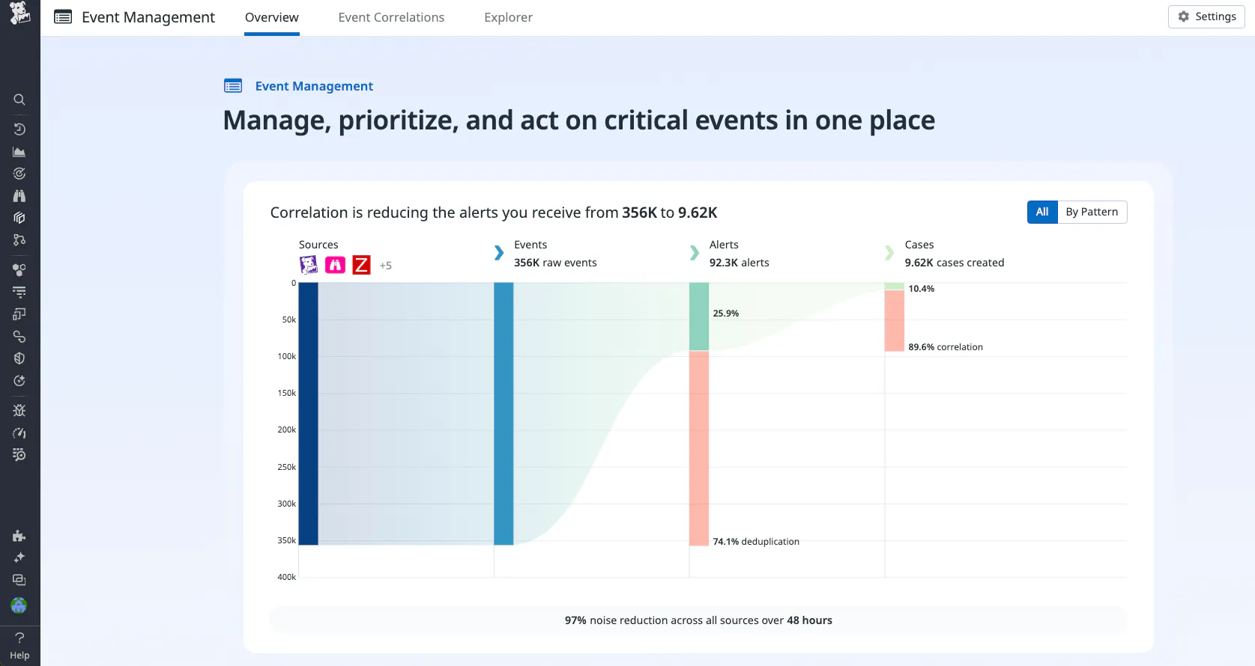Click the chevron next to Alerts
Viewport: 1255px width, 666px height.
695,253
